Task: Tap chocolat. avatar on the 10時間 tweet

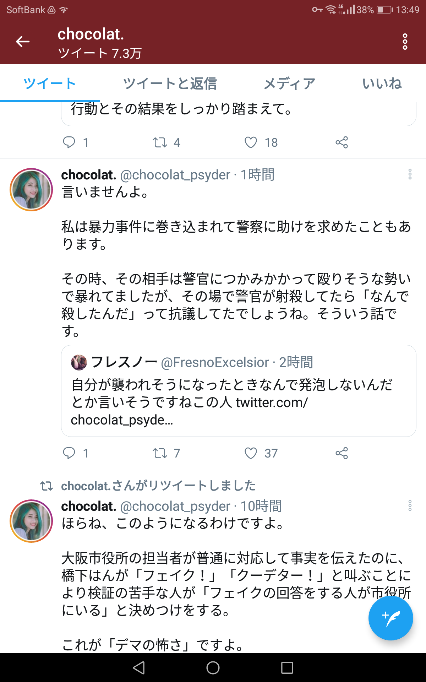Action: click(31, 521)
